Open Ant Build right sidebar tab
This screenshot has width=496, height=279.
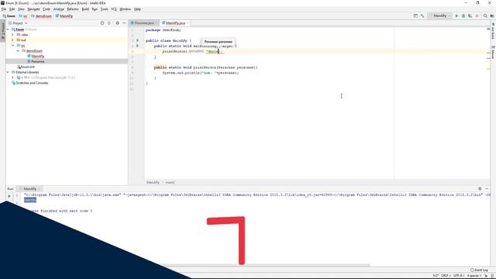(x=493, y=31)
